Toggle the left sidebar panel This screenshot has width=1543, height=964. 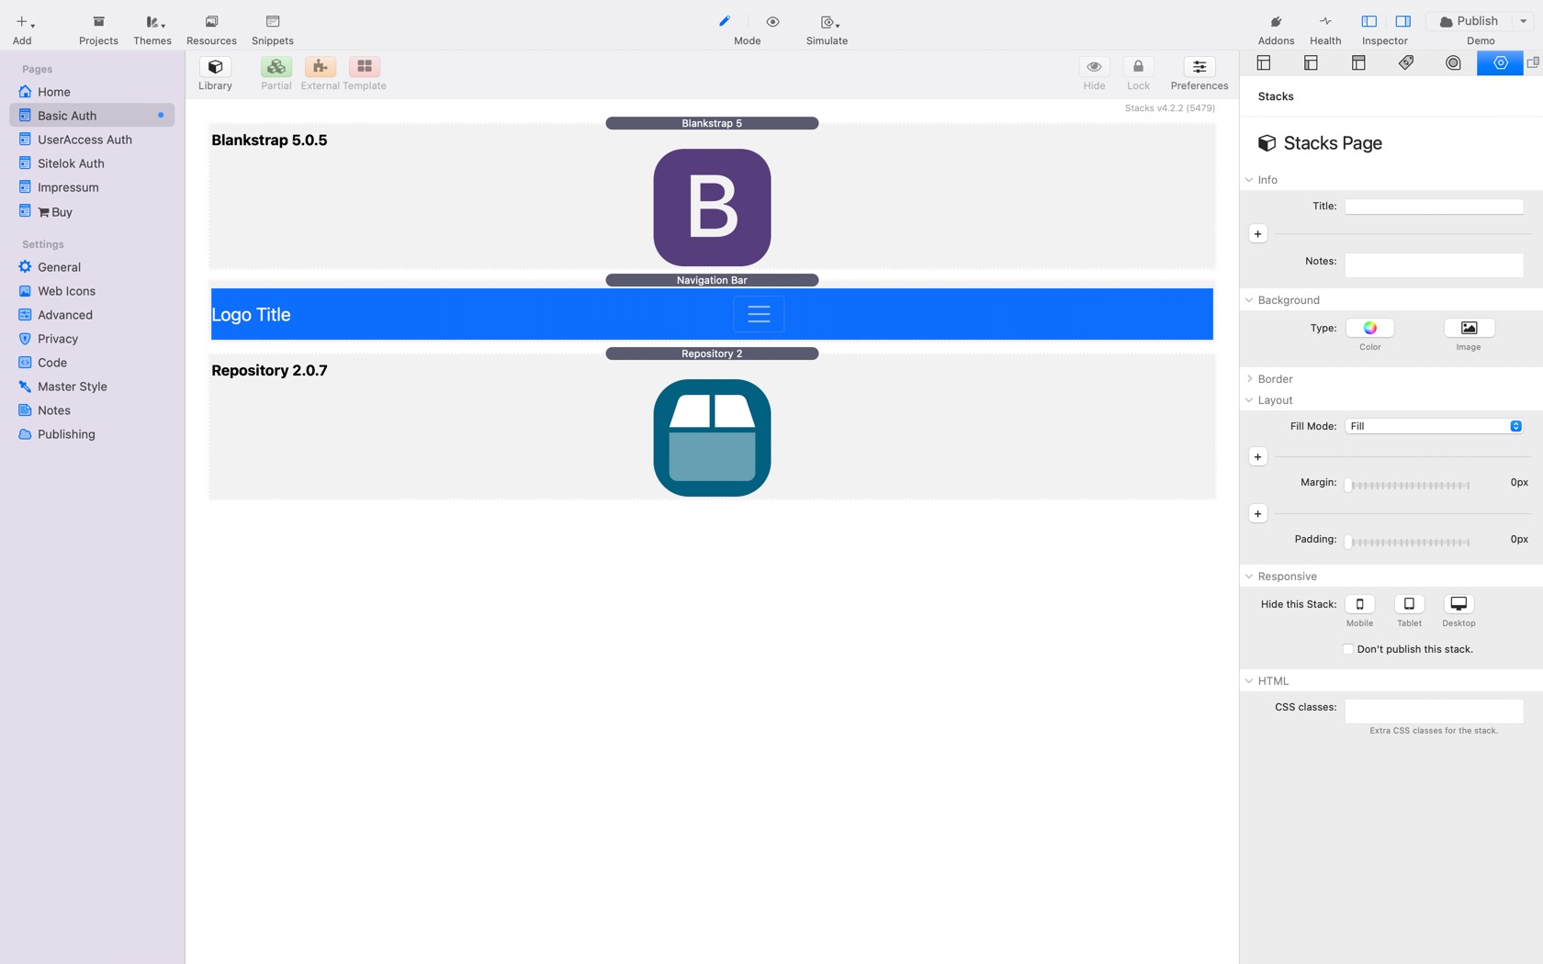1368,22
